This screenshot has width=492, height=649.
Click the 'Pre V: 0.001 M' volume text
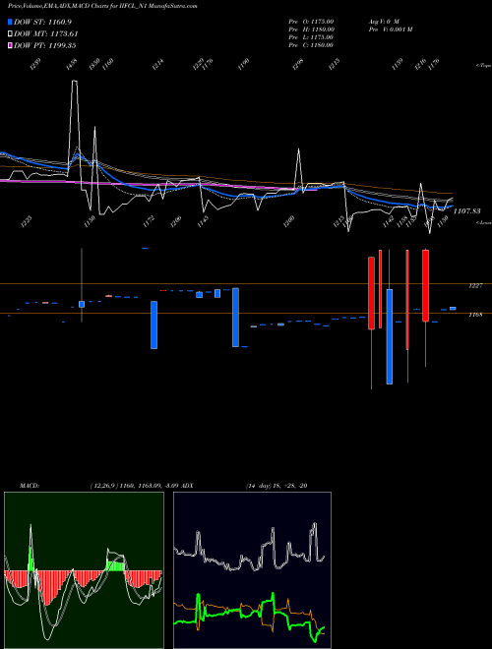tap(390, 29)
